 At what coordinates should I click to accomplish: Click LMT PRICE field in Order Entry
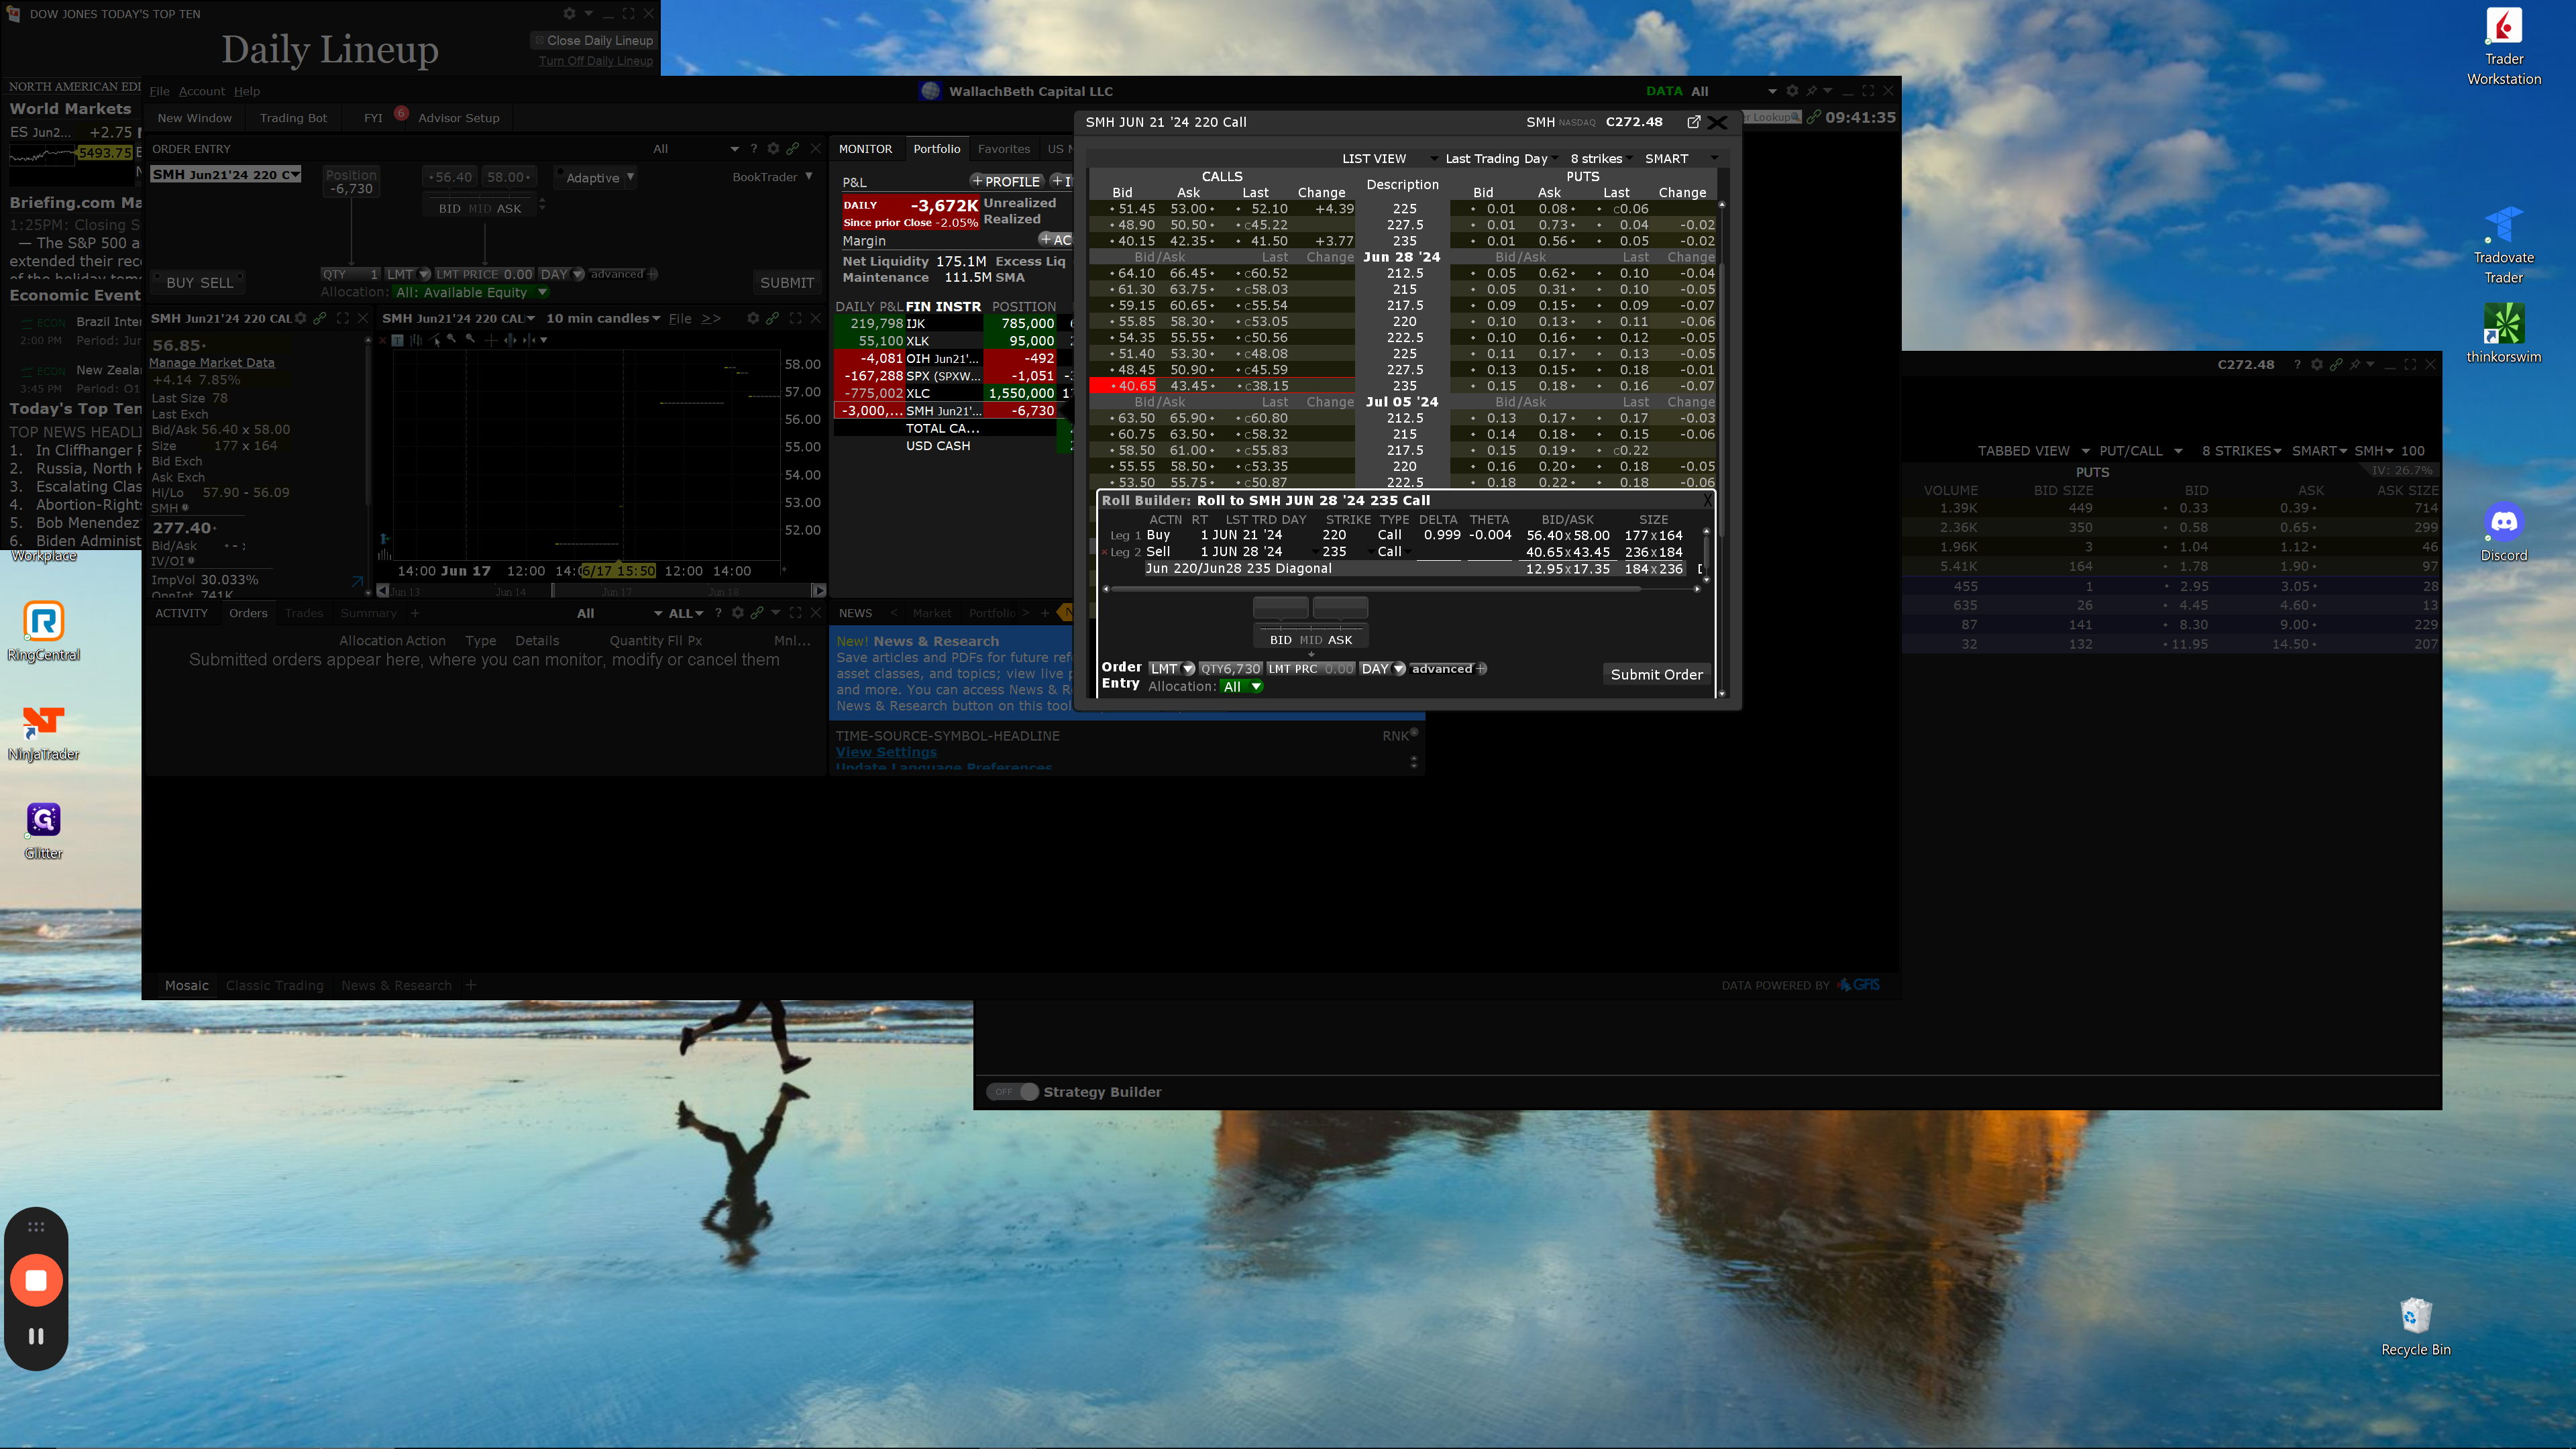coord(484,274)
